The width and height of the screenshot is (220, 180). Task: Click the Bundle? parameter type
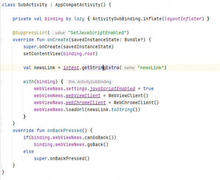click(x=133, y=40)
